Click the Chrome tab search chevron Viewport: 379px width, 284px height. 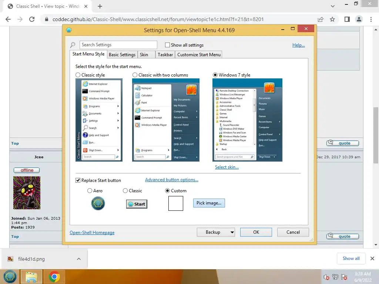333,6
